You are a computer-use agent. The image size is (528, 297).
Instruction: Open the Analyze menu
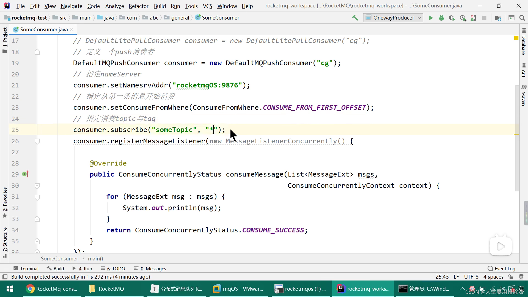[115, 6]
